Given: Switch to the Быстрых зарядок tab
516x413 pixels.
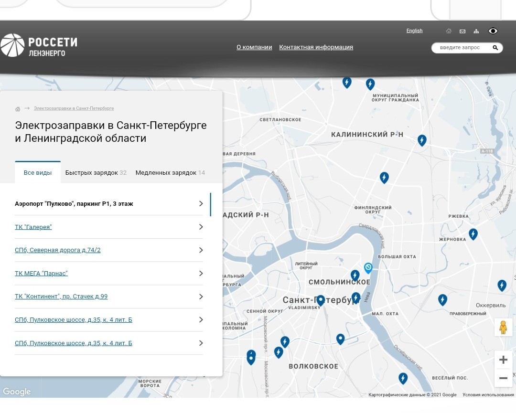Looking at the screenshot, I should pyautogui.click(x=96, y=173).
